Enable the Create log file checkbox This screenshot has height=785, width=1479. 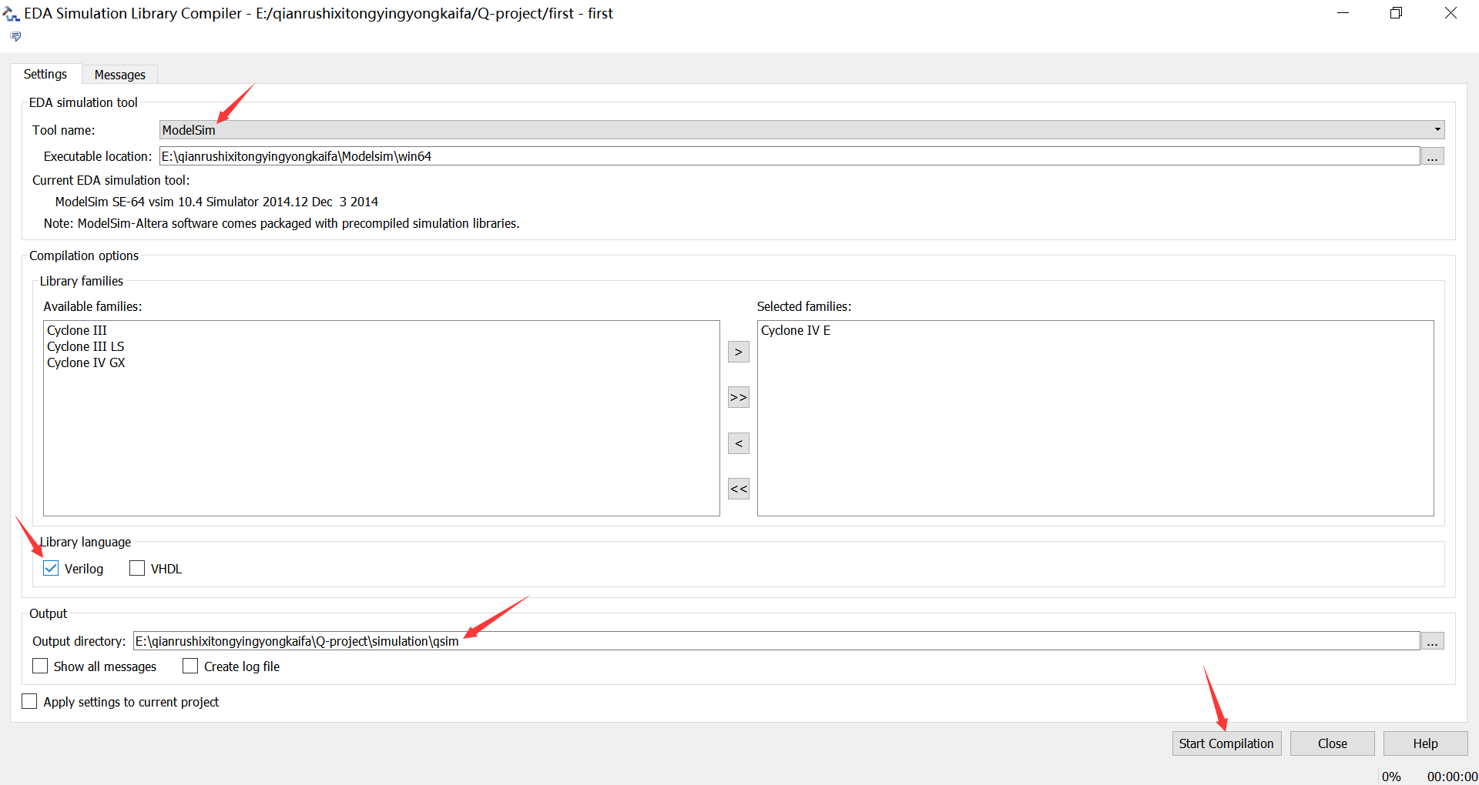pos(190,666)
